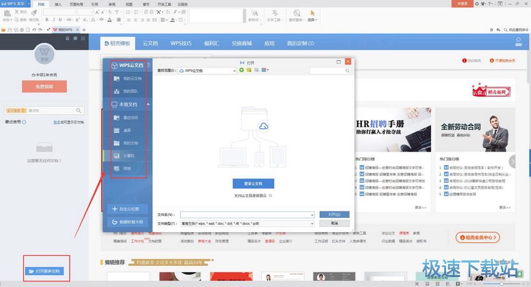Switch to the 视图 ribbon tab
The image size is (531, 287).
pos(129,4)
